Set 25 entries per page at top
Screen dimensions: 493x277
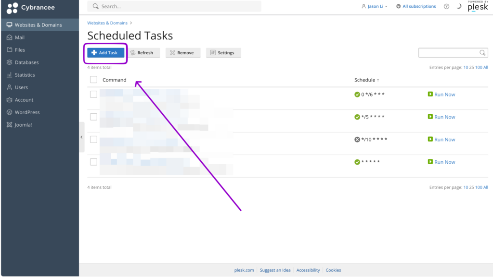coord(471,67)
